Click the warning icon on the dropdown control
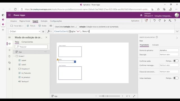180x101 pixels. 58,59
